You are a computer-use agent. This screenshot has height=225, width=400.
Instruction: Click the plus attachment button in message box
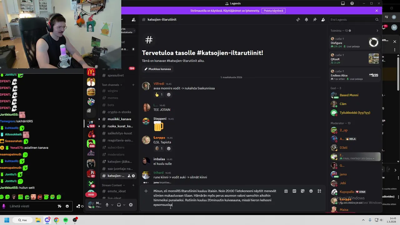146,191
